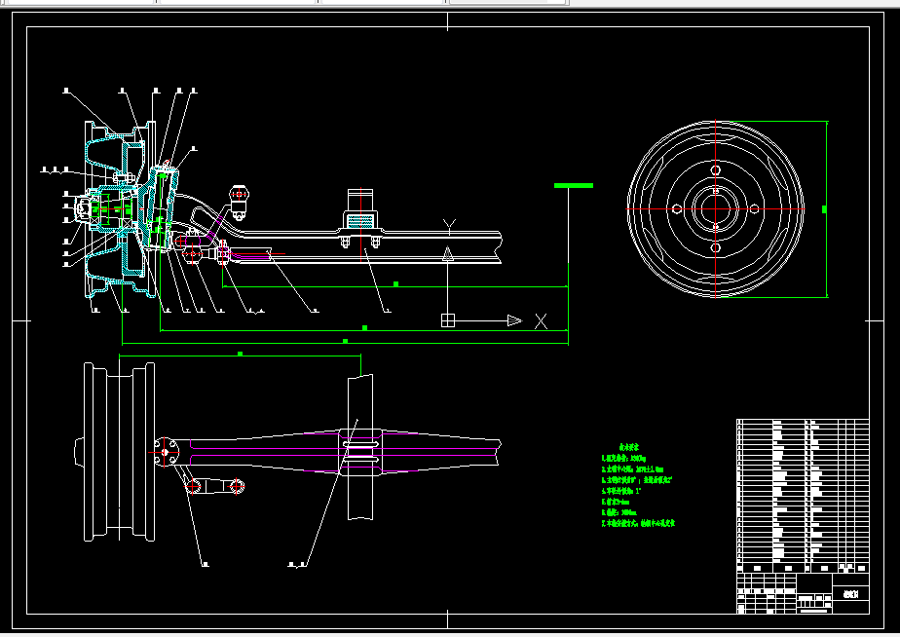
Task: Click the drawing name cell in title block
Action: coord(850,594)
